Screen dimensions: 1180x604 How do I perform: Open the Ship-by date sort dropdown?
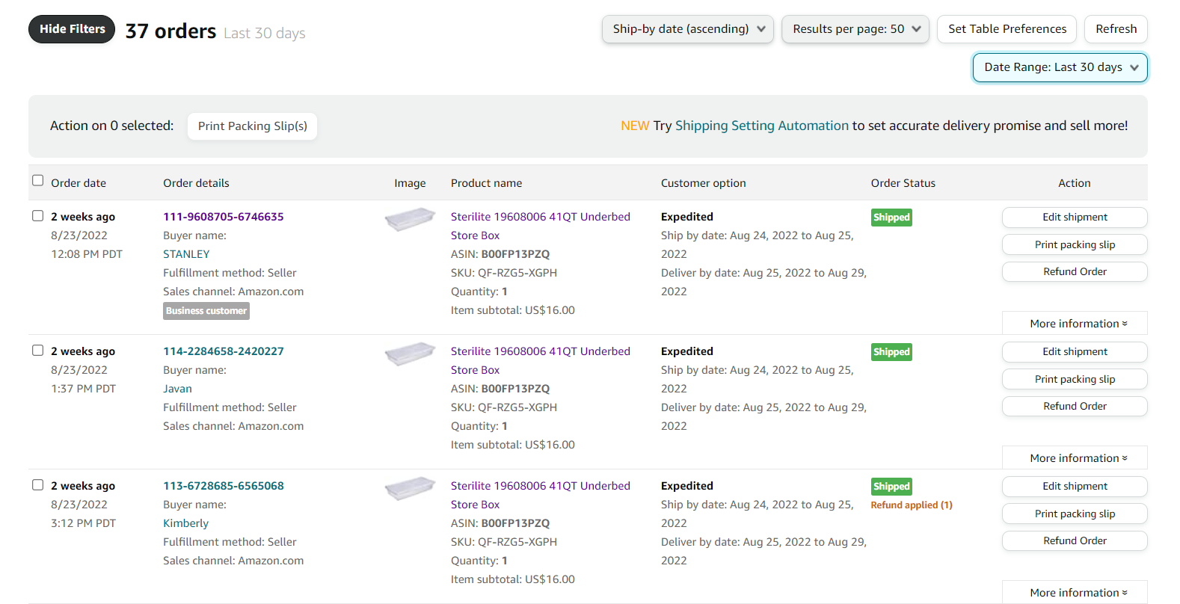coord(687,29)
